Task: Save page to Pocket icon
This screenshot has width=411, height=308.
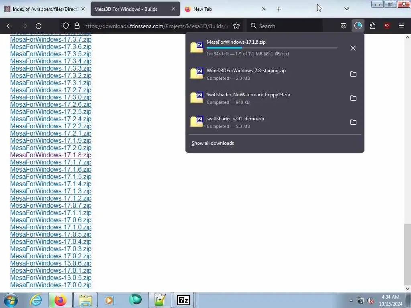Action: [344, 26]
